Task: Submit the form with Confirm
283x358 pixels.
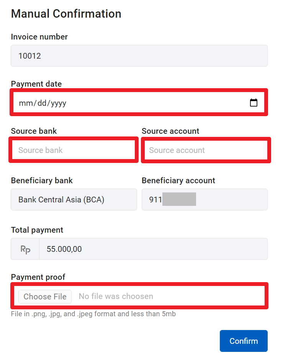Action: [x=244, y=341]
